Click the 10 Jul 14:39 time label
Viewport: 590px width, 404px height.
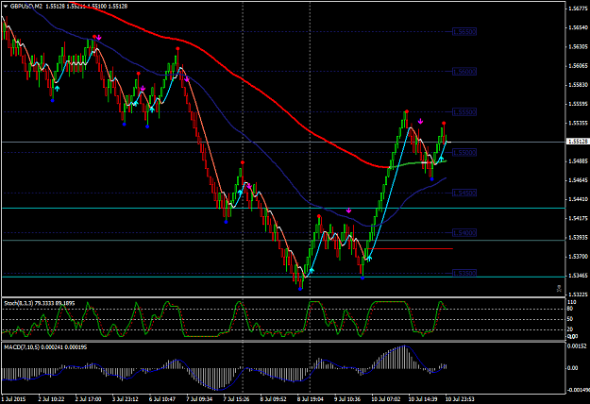[x=423, y=398]
